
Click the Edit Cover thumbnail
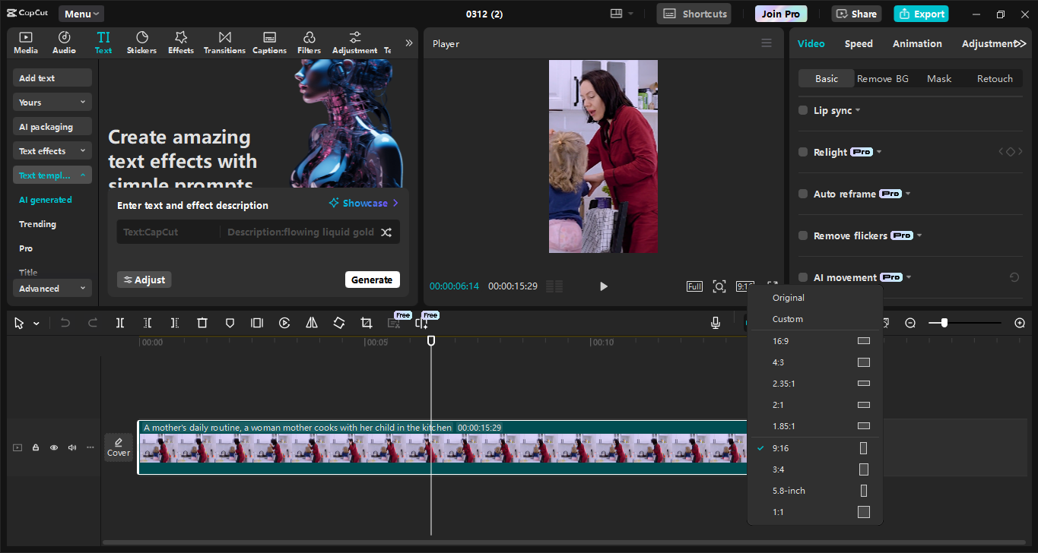pos(119,447)
